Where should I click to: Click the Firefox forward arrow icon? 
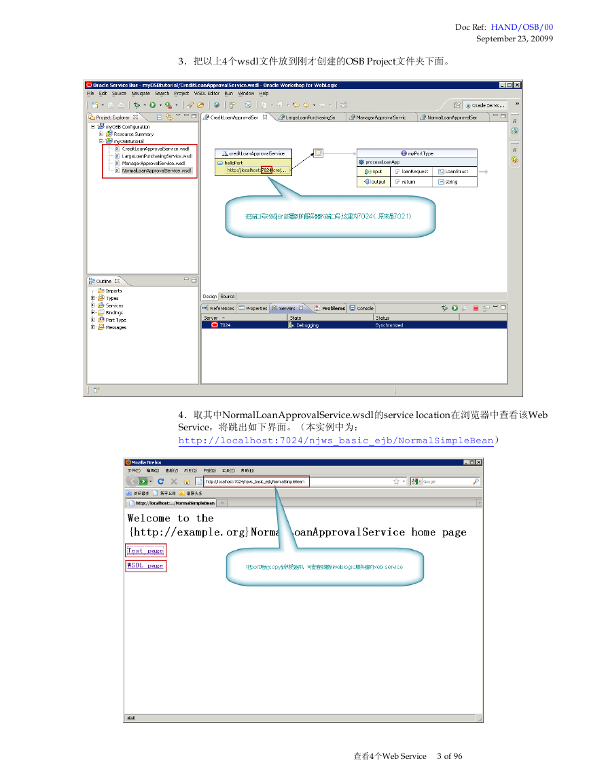pos(143,481)
